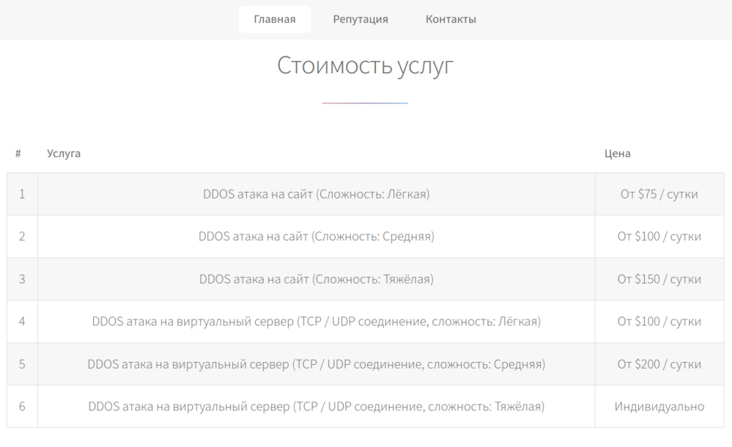The image size is (732, 447).
Task: Click the сайт service with Сложность: Лёгкая
Action: 316,194
